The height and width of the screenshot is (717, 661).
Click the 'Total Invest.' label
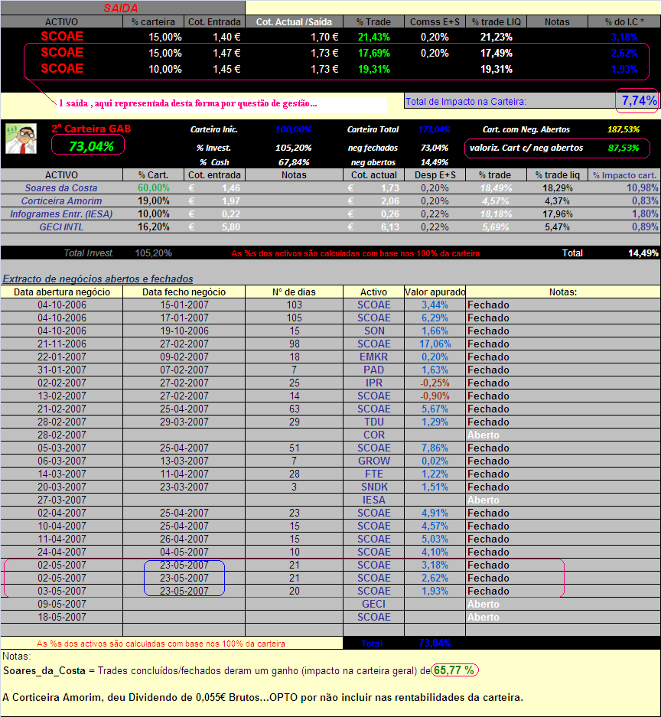88,253
